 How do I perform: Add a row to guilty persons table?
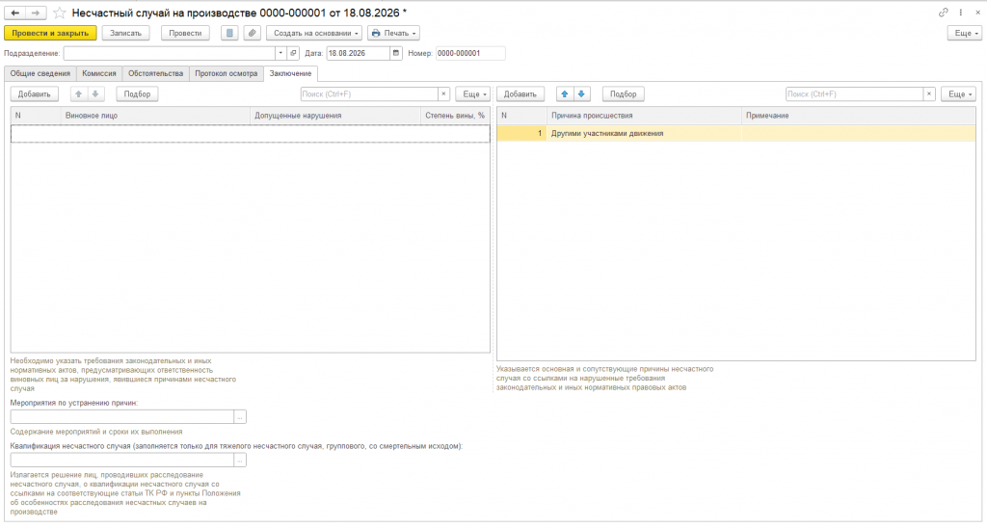coord(35,93)
